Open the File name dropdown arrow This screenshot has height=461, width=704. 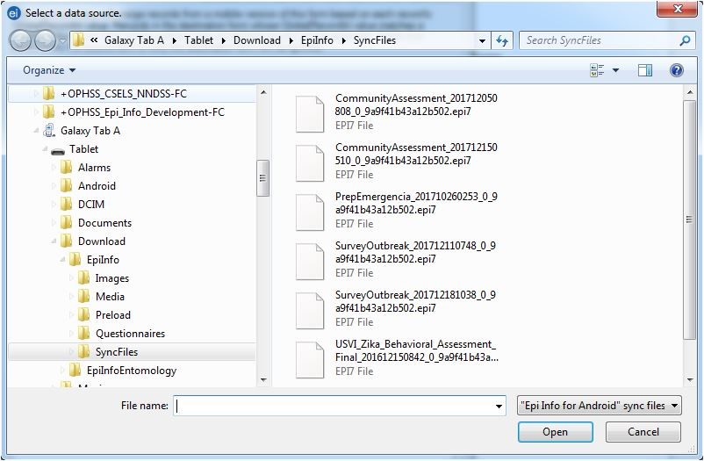(499, 406)
